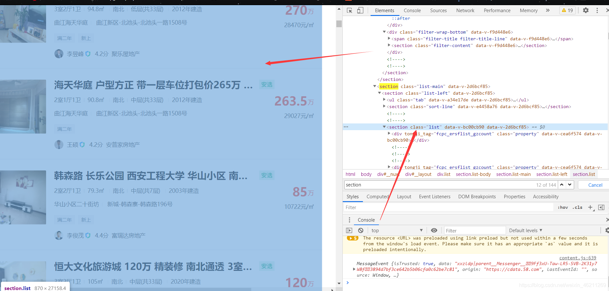
Task: Select html in the breadcrumb trail
Action: 350,174
